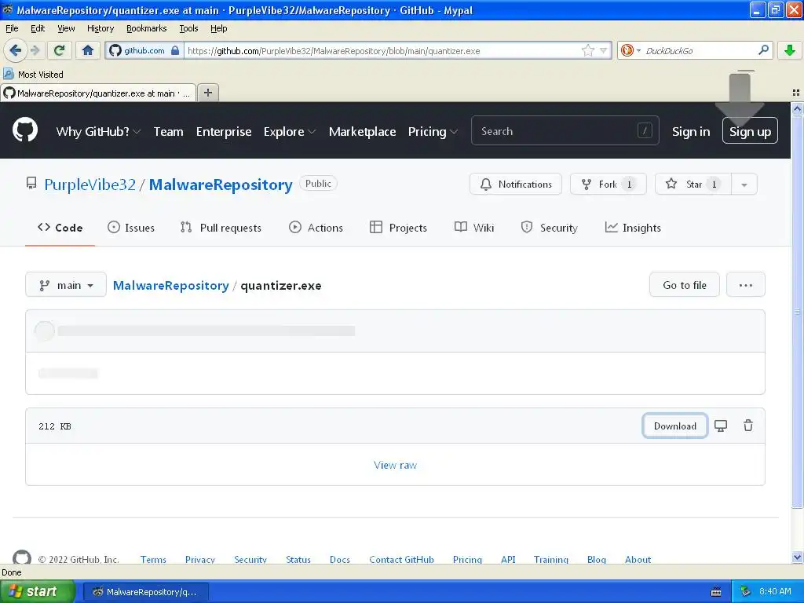Screen dimensions: 804x603
Task: Open the Bookmarks menu
Action: [146, 28]
